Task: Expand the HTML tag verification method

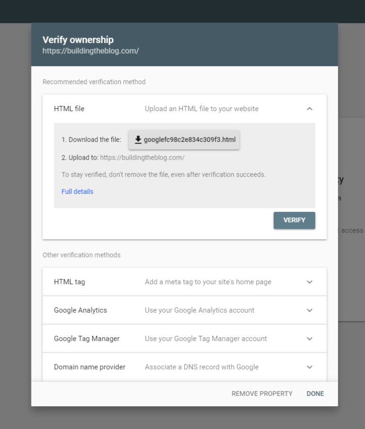Action: pos(309,281)
